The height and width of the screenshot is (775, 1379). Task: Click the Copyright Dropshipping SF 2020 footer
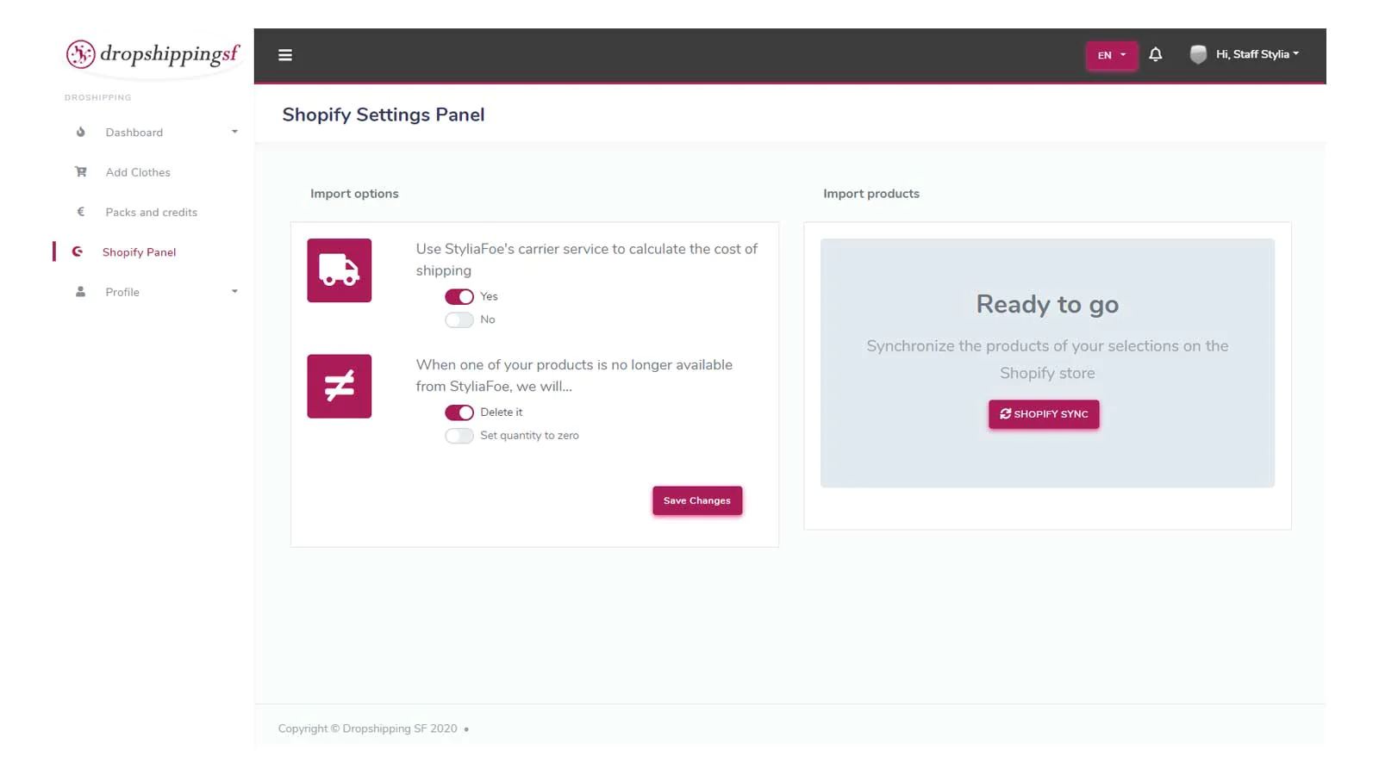[x=367, y=728]
